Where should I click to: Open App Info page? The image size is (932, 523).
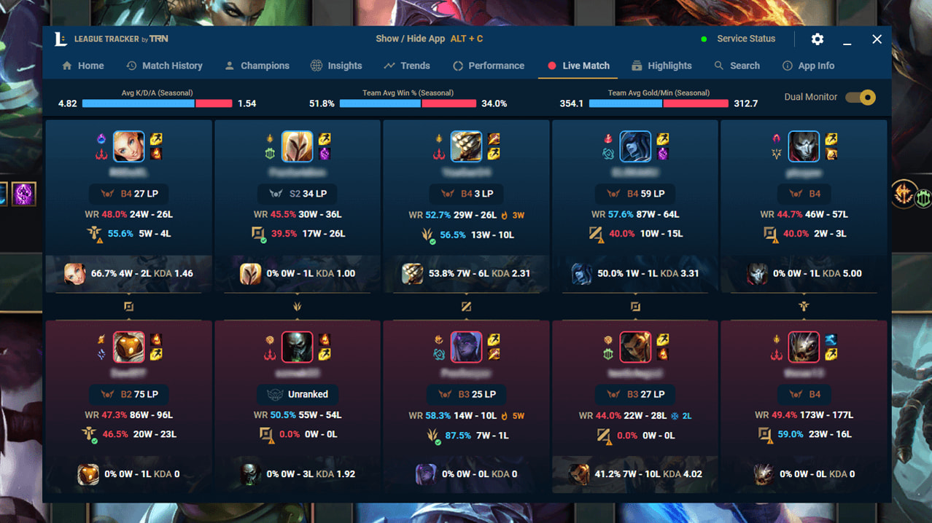(x=808, y=66)
